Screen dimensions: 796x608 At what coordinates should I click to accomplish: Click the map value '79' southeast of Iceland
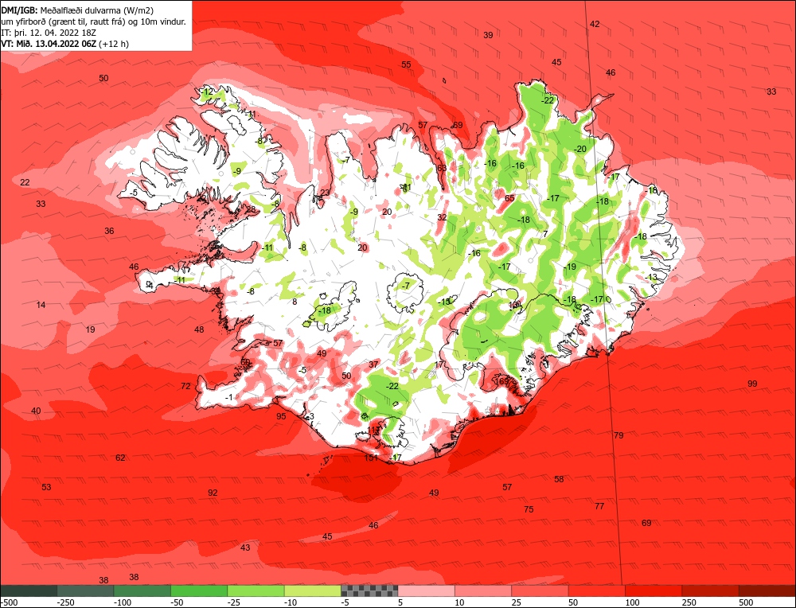[x=618, y=435]
